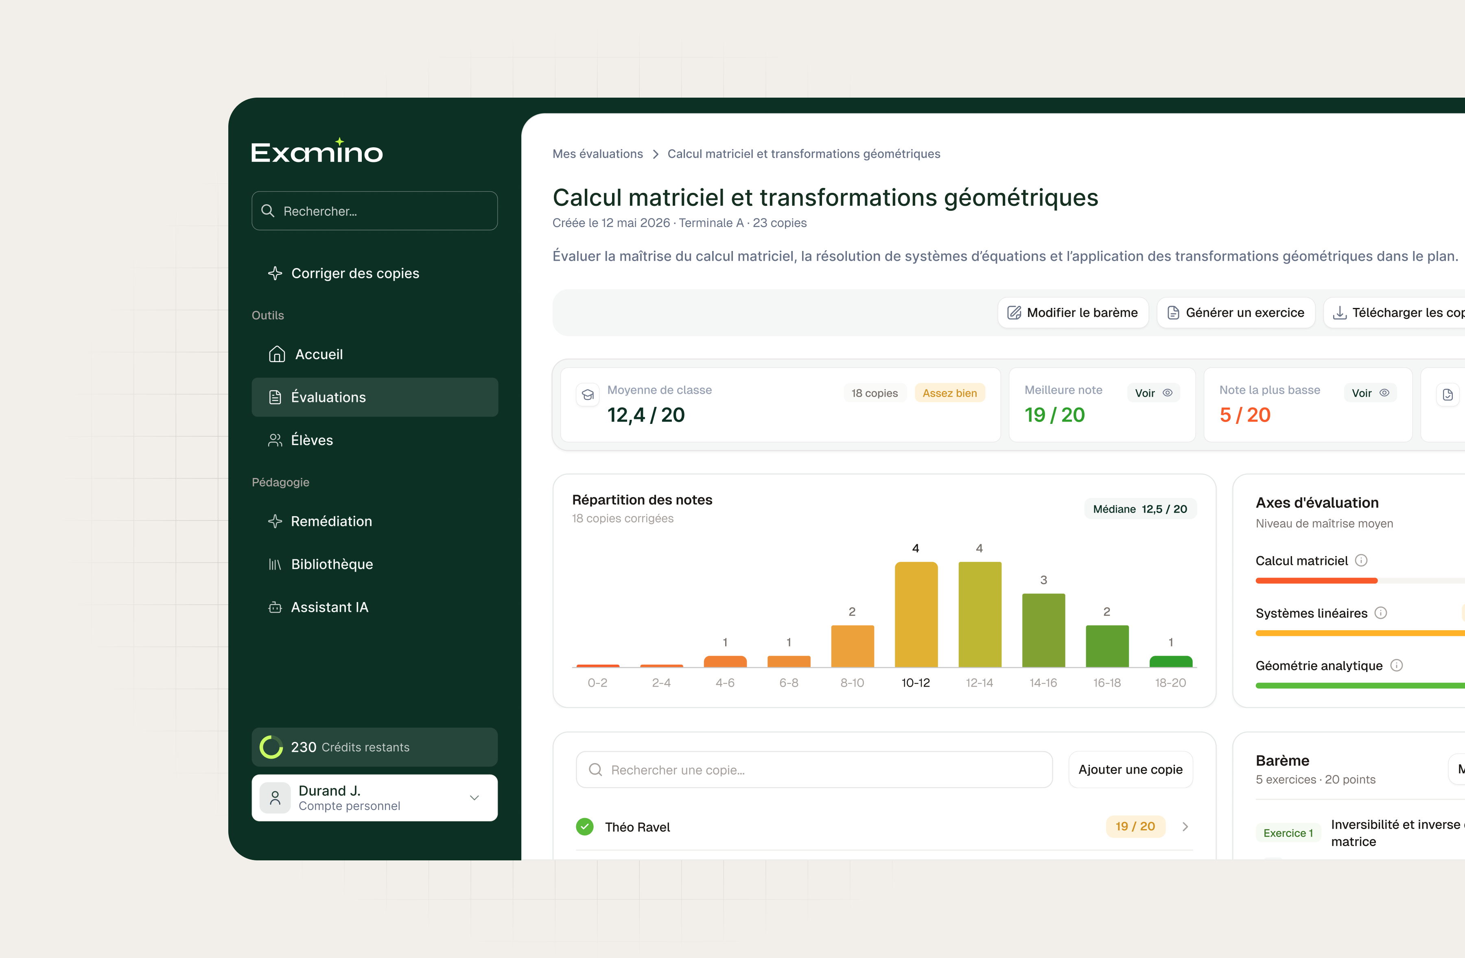Click Générer un exercice button
1465x958 pixels.
point(1236,312)
